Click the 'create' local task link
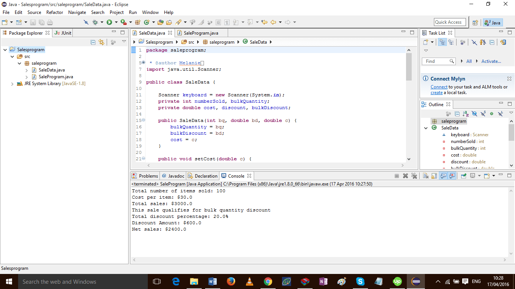 437,93
